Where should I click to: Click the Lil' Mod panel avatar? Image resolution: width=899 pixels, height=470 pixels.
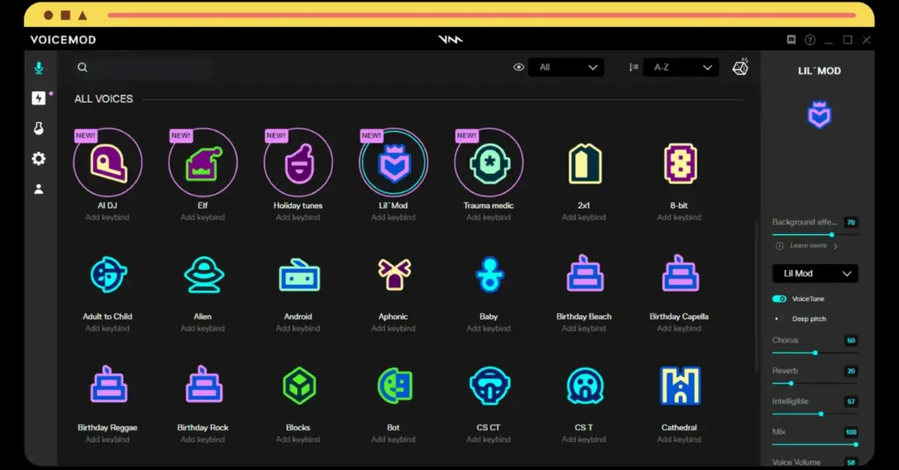pyautogui.click(x=819, y=115)
